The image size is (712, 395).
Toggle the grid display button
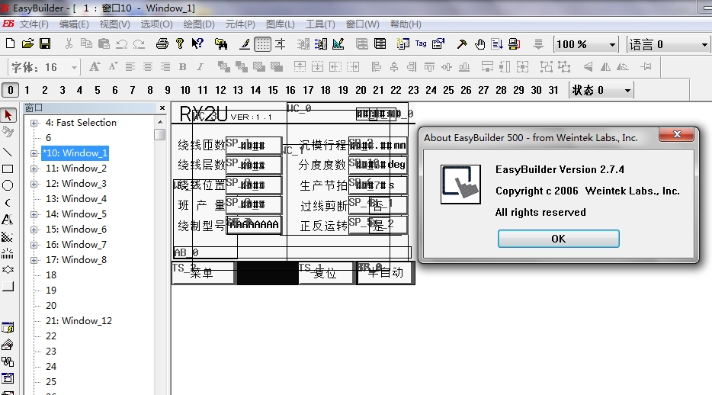[x=262, y=44]
